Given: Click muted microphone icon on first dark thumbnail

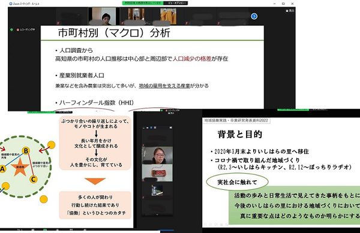Looking at the screenshot, I should coord(58,23).
